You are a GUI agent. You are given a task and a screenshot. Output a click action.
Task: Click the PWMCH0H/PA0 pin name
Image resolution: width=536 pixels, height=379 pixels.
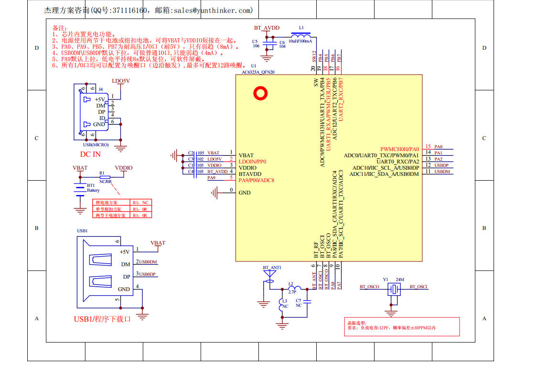(x=399, y=149)
